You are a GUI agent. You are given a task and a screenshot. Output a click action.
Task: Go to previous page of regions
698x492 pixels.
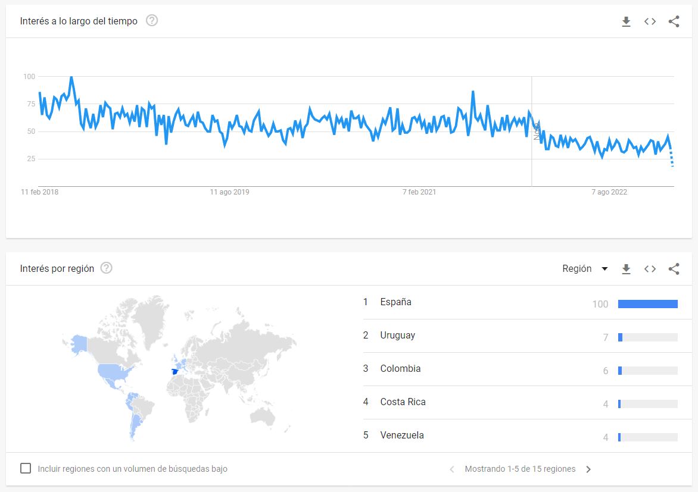(x=451, y=469)
